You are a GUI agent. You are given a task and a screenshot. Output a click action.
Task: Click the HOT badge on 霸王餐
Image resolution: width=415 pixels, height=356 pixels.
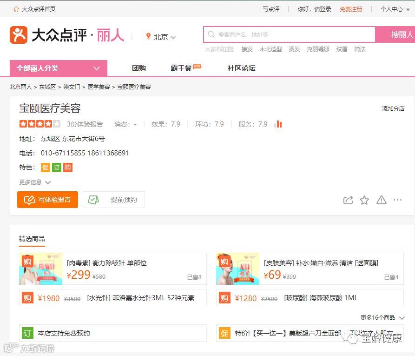pos(197,66)
